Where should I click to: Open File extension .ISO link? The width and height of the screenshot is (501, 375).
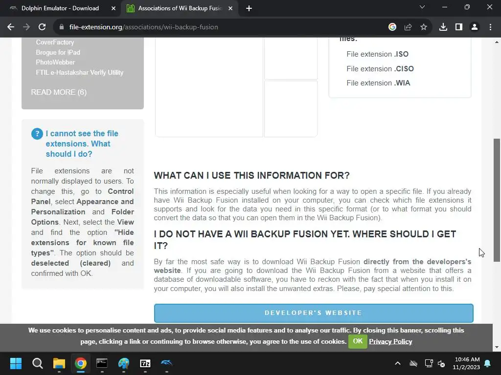point(377,54)
